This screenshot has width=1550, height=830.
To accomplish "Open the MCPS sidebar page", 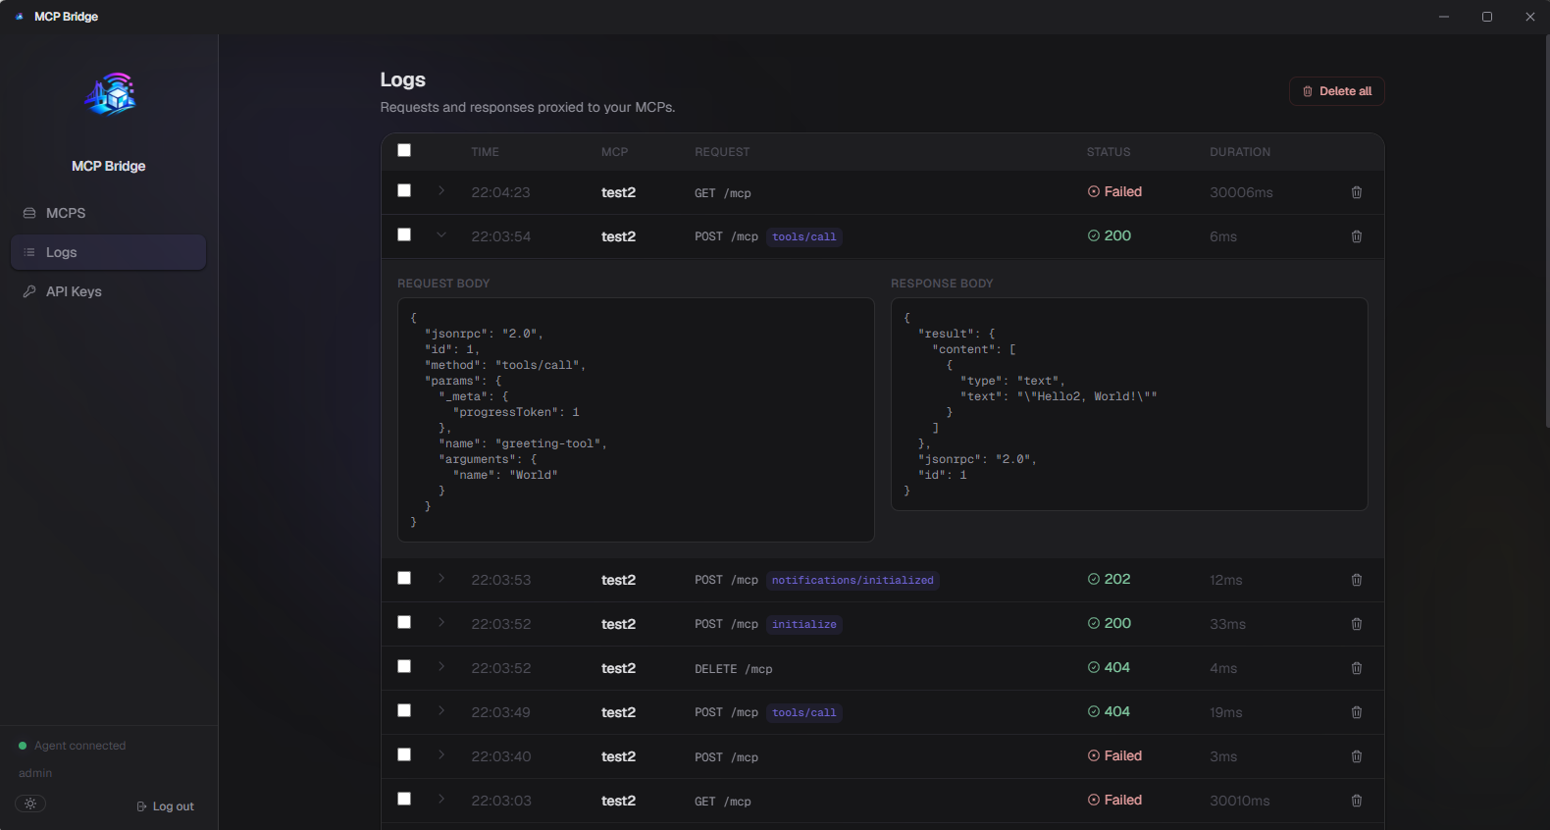I will pyautogui.click(x=108, y=213).
